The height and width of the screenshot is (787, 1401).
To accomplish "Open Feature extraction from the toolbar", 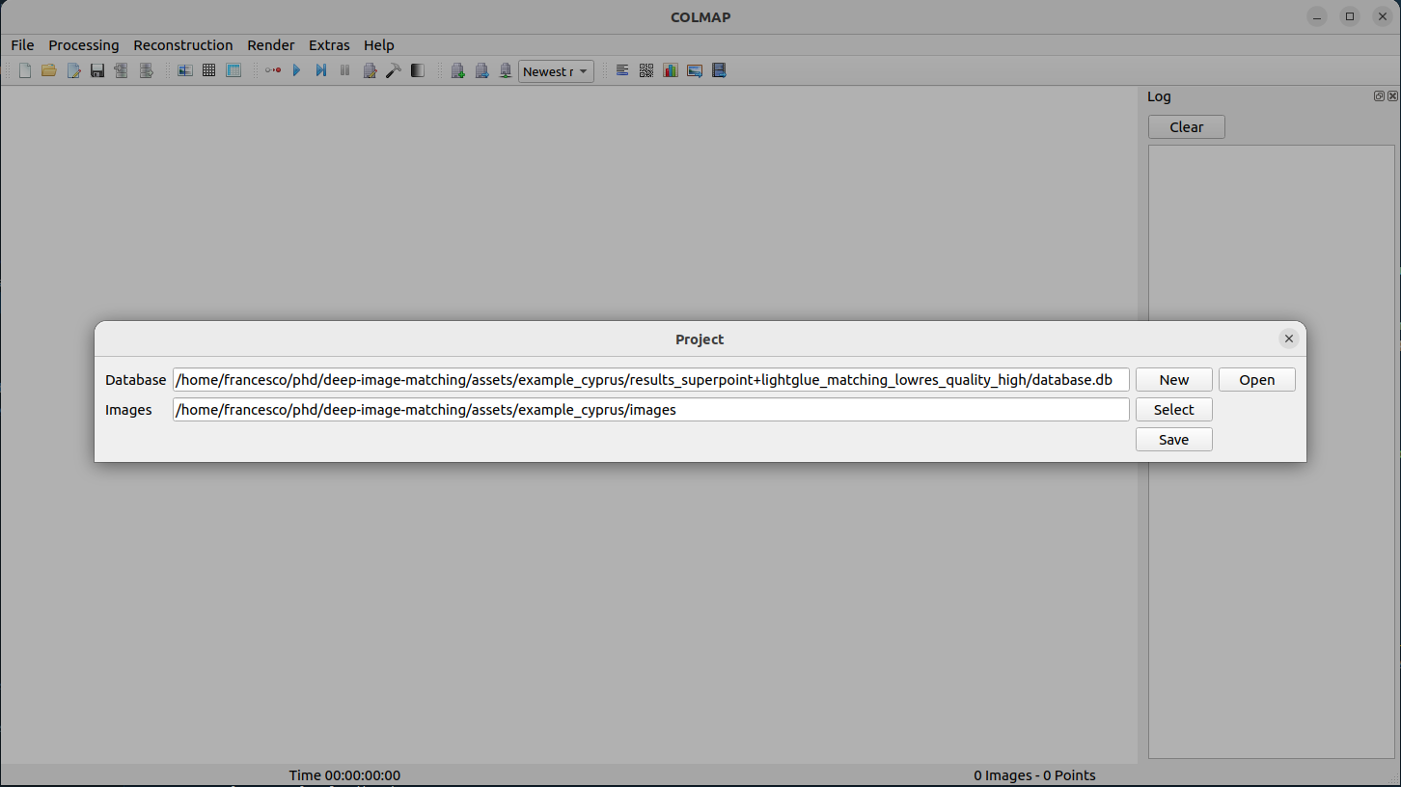I will click(185, 70).
